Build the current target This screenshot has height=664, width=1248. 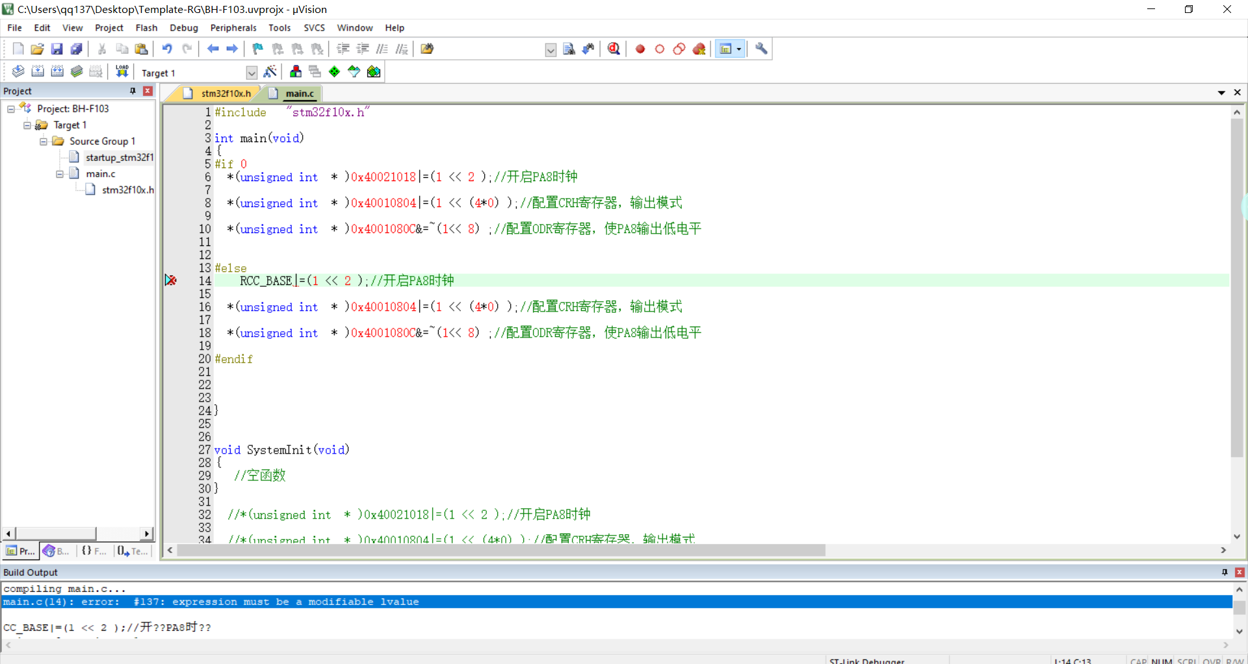point(38,71)
